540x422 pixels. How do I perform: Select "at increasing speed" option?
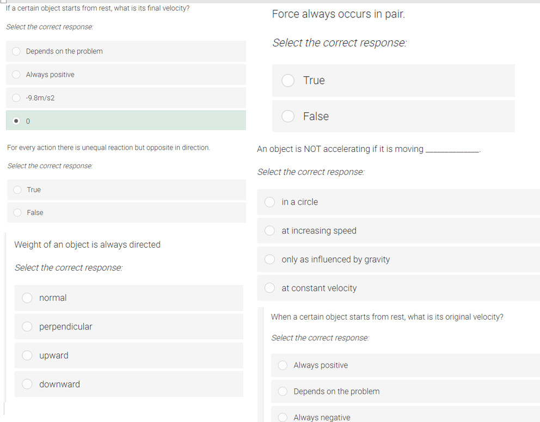269,230
